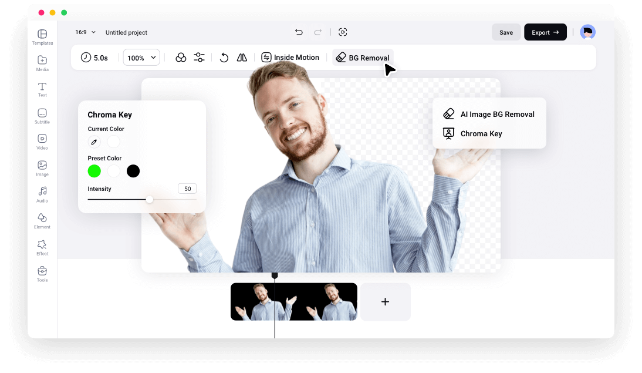Image resolution: width=642 pixels, height=373 pixels.
Task: Click the Save button
Action: tap(506, 32)
